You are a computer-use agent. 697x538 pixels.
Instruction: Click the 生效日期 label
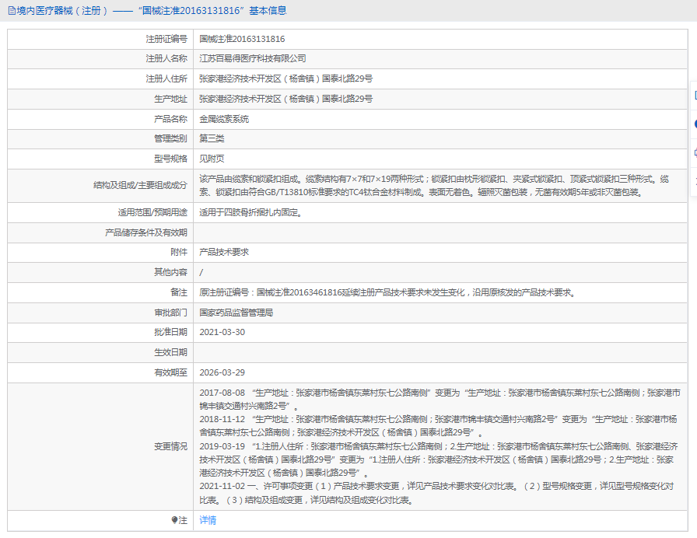170,352
